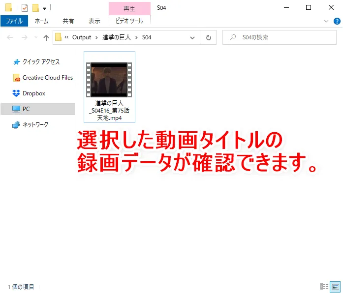The width and height of the screenshot is (343, 293).
Task: Switch to the ホーム ribbon tab
Action: point(41,21)
